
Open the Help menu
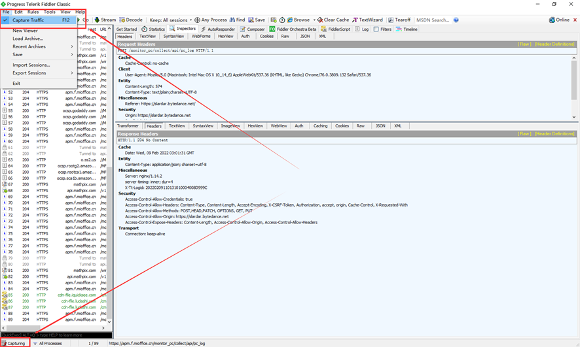(x=80, y=12)
